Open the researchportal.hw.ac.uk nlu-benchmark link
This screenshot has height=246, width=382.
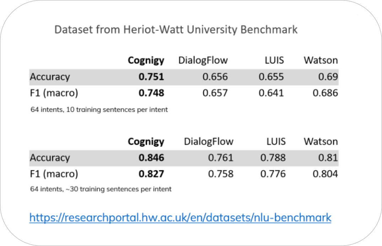click(180, 217)
